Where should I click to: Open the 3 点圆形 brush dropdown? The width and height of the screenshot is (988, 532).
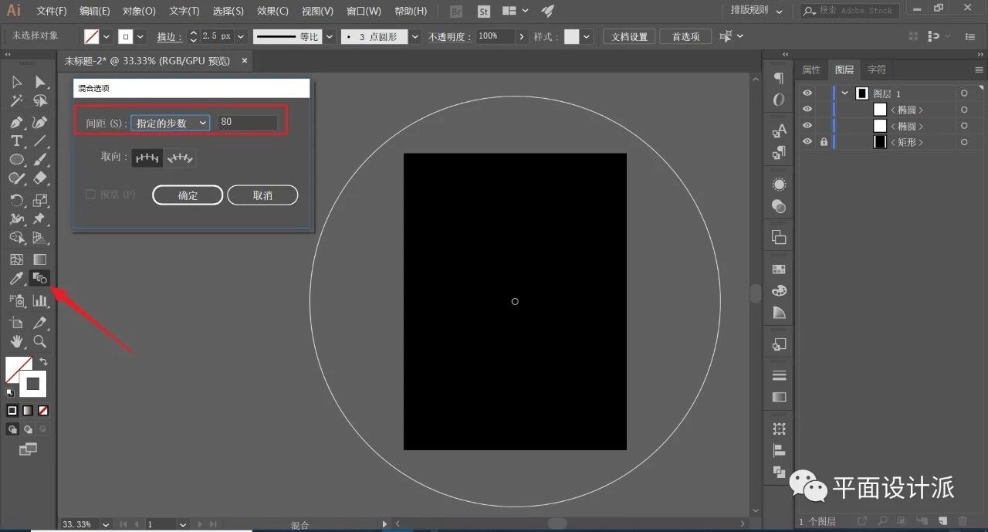click(x=415, y=36)
